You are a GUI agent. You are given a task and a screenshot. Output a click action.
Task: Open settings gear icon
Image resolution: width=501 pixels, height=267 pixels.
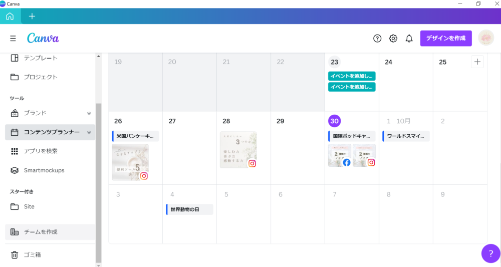pyautogui.click(x=393, y=39)
